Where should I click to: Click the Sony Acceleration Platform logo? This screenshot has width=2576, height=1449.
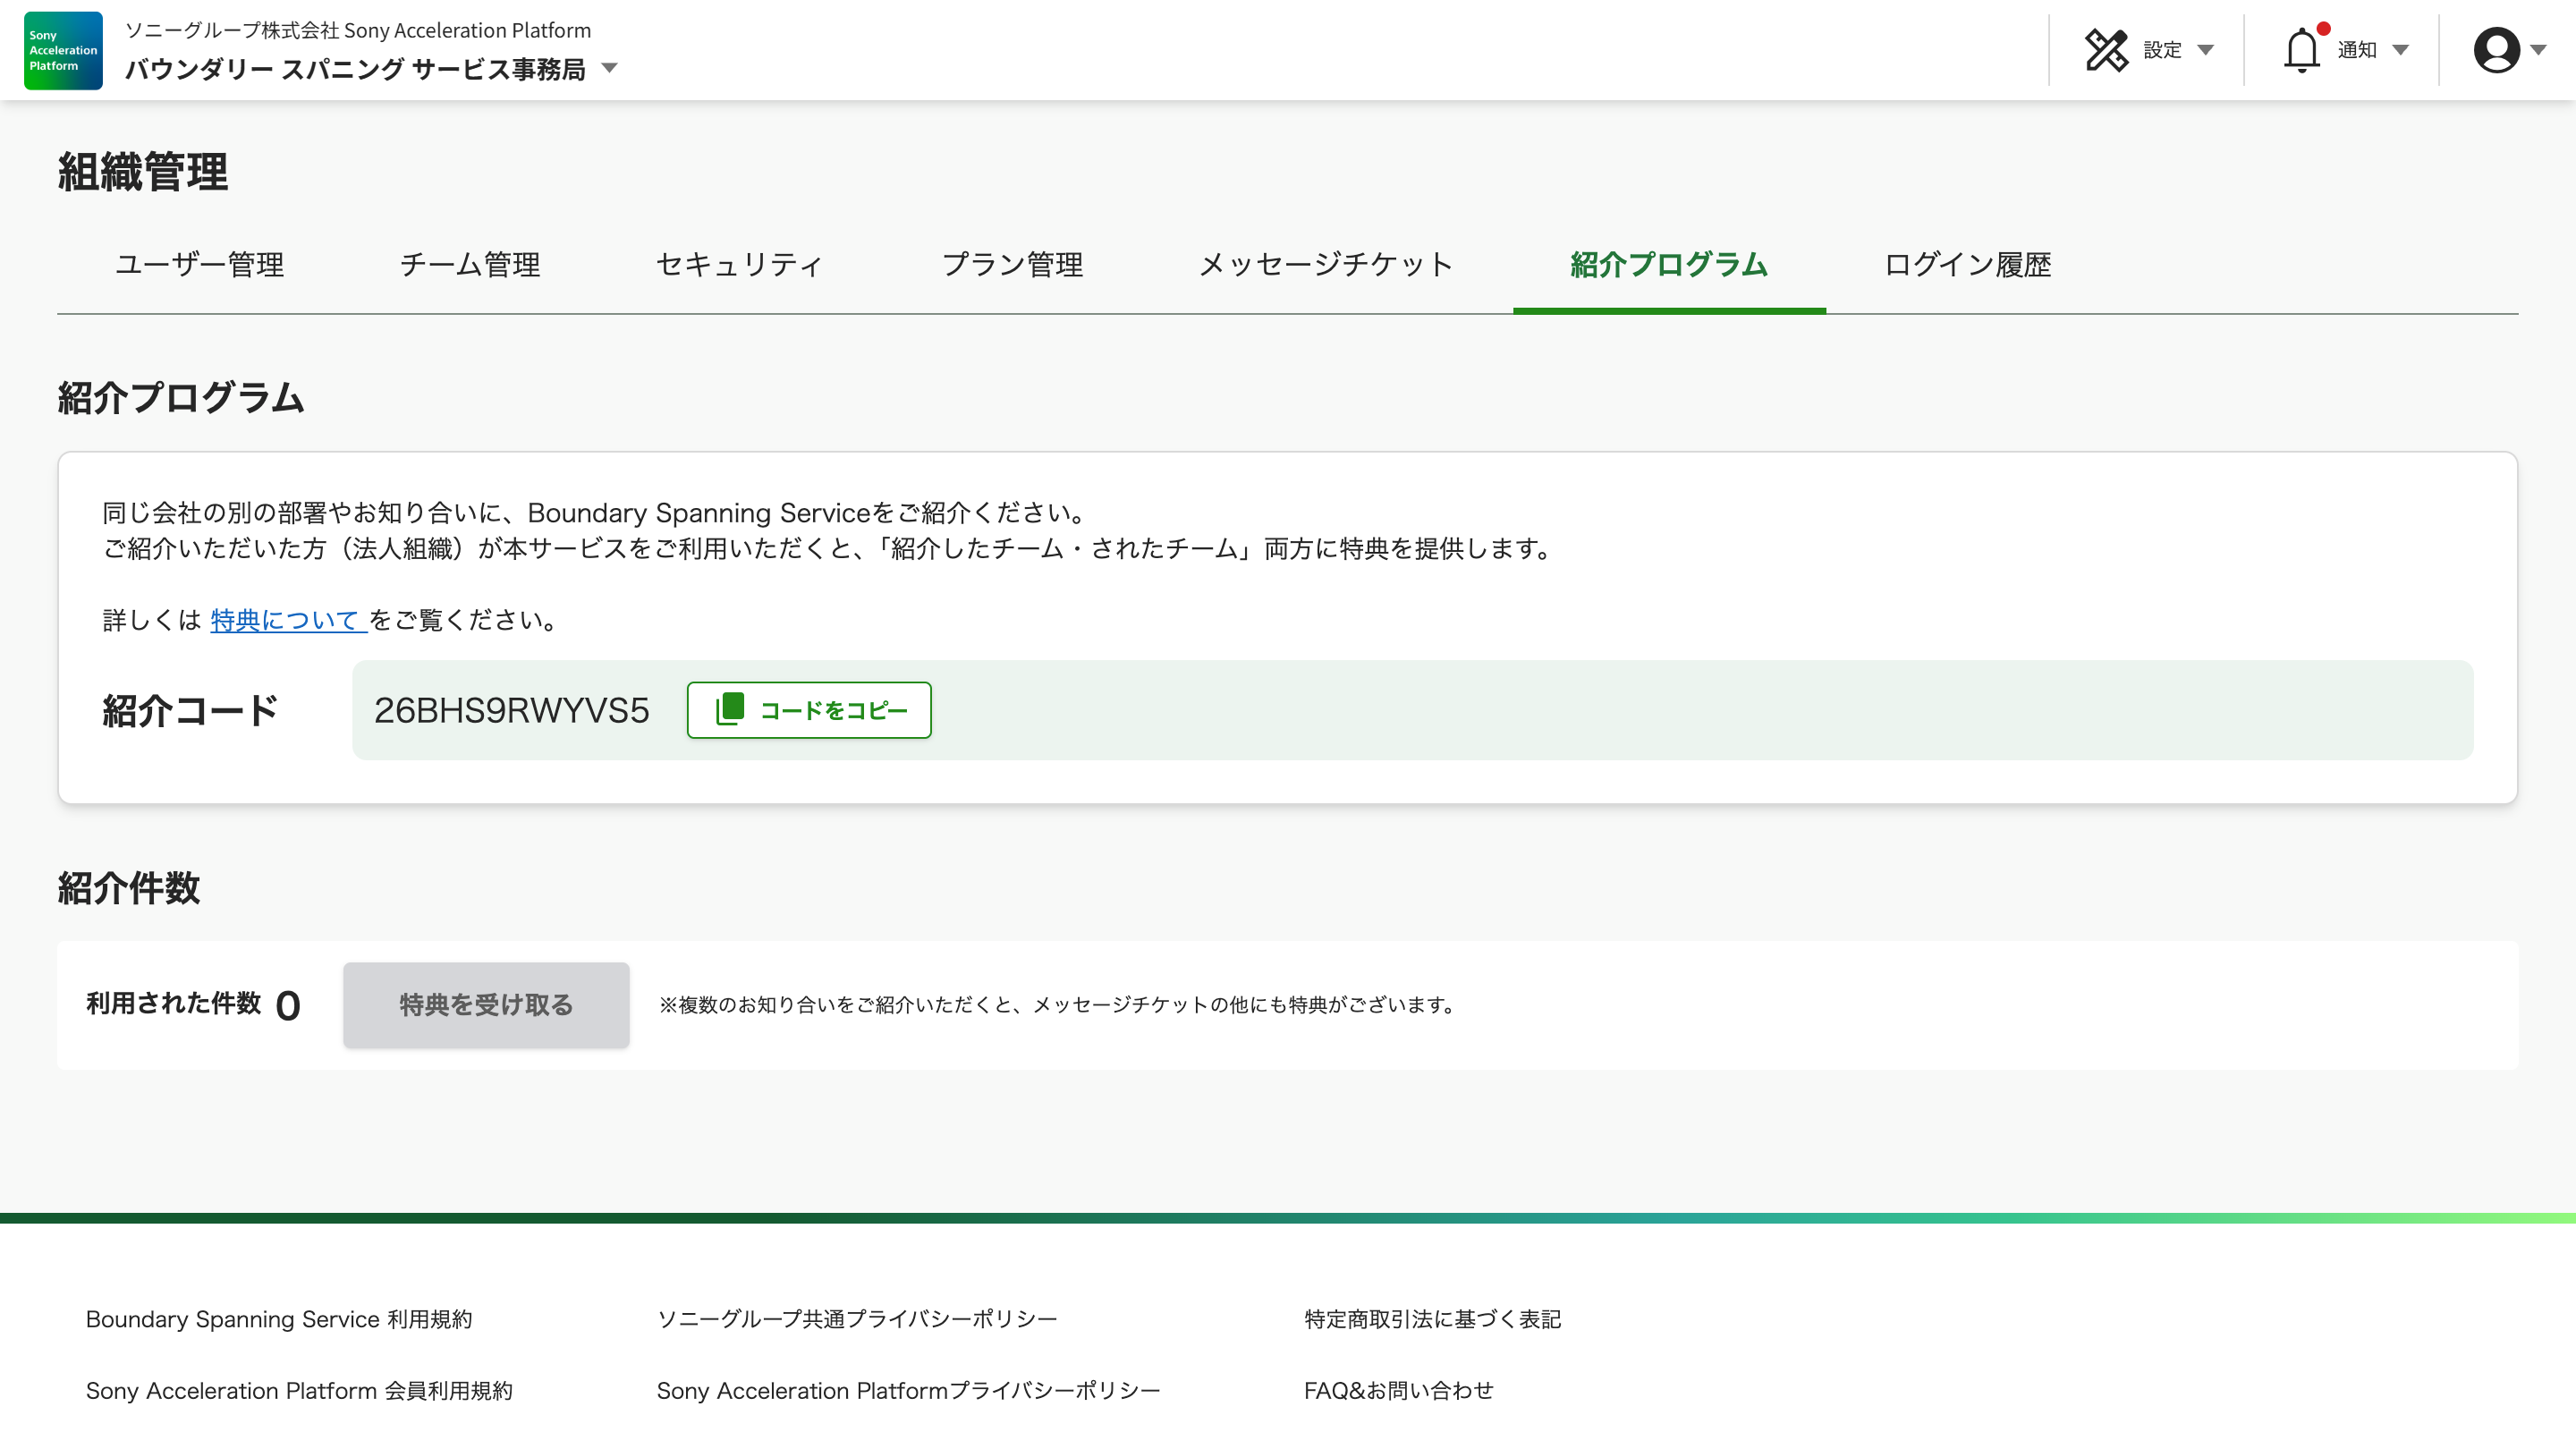pos(63,50)
